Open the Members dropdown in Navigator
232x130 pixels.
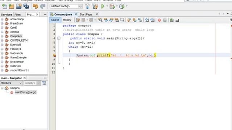pos(11,83)
